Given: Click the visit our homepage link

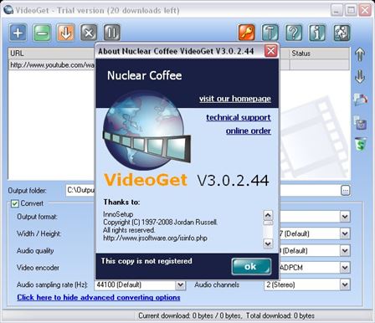Looking at the screenshot, I should point(235,99).
